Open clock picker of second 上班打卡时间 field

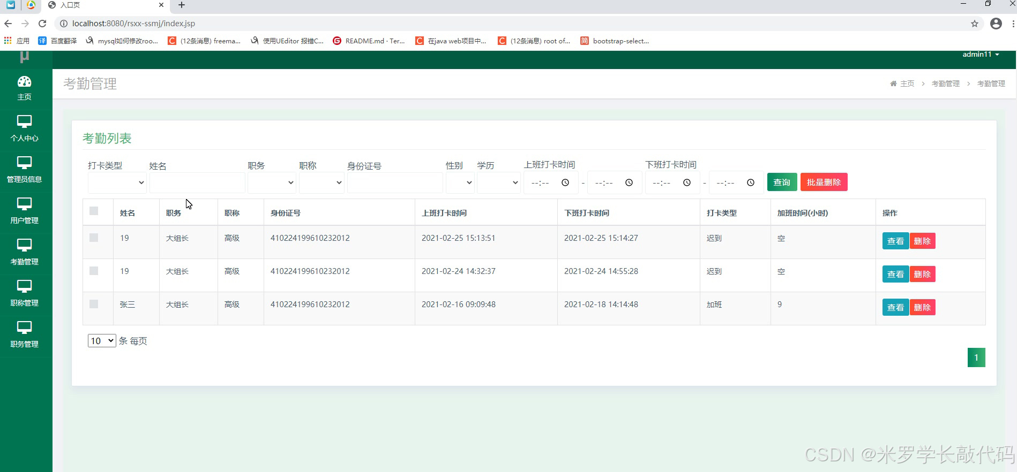point(629,182)
